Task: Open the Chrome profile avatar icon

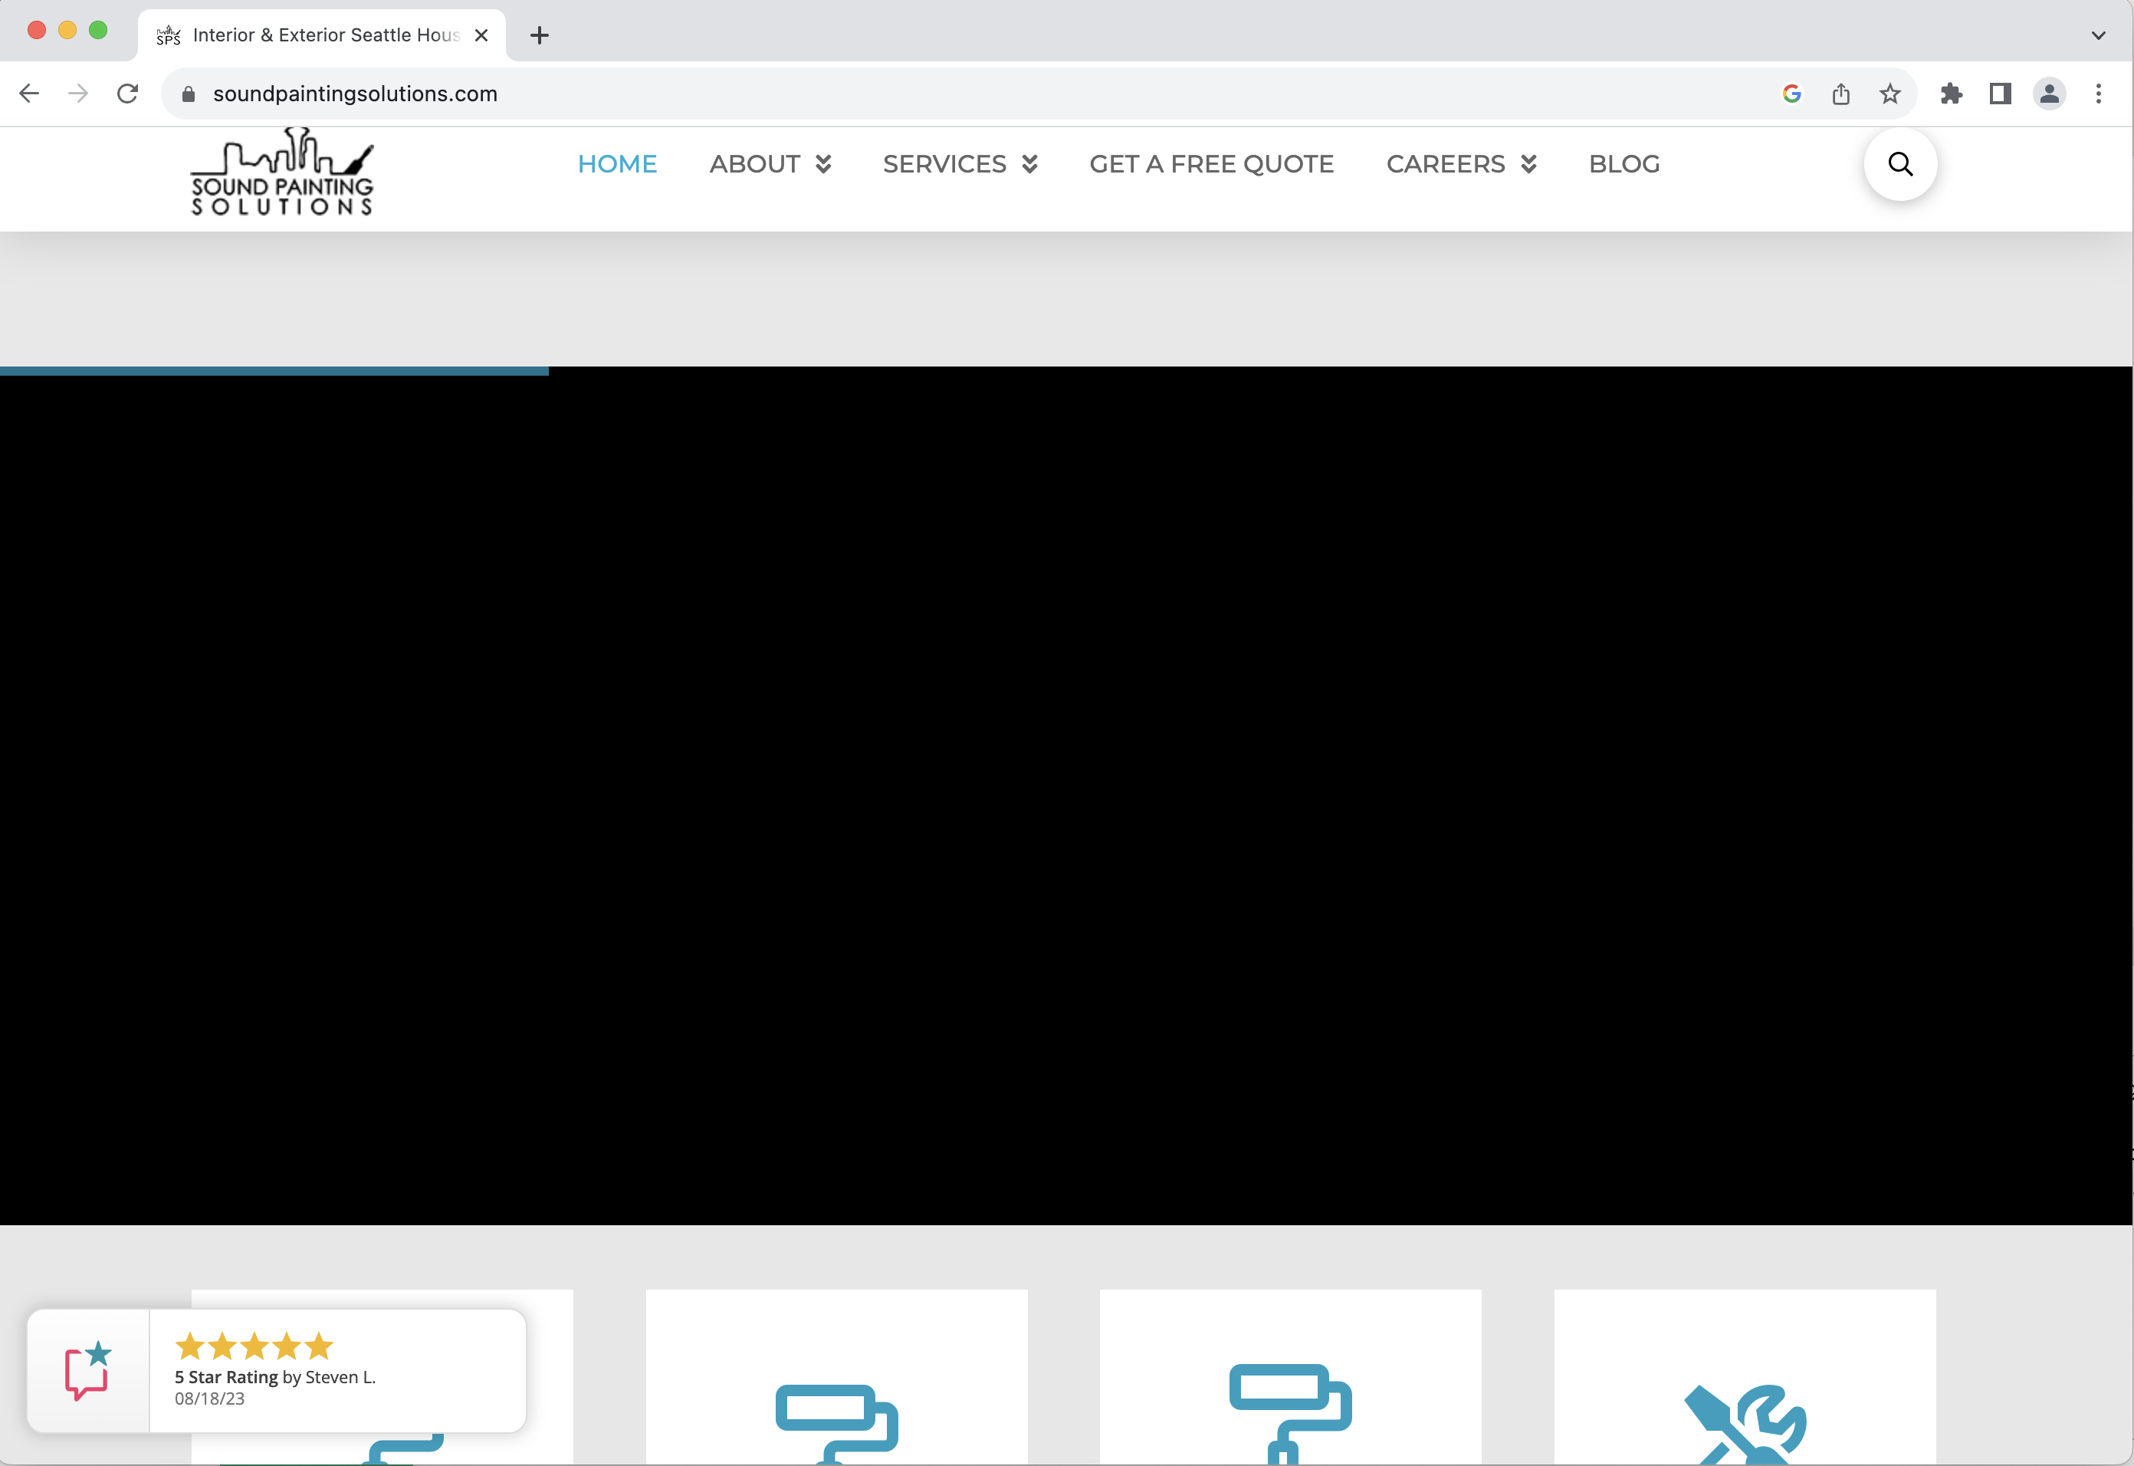Action: tap(2050, 94)
